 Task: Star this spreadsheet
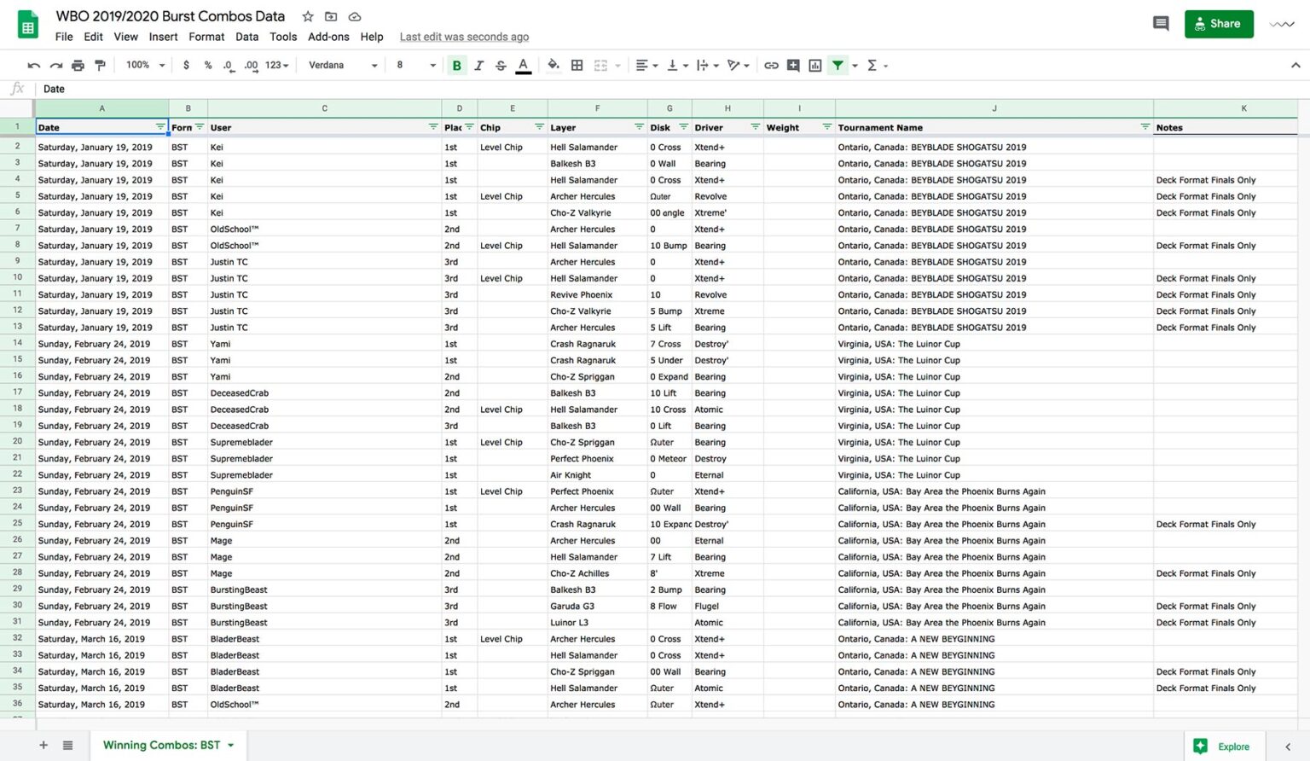pyautogui.click(x=308, y=16)
